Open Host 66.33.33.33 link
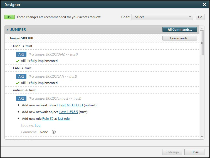Screen dimensions: 210x158 pyautogui.click(x=71, y=105)
